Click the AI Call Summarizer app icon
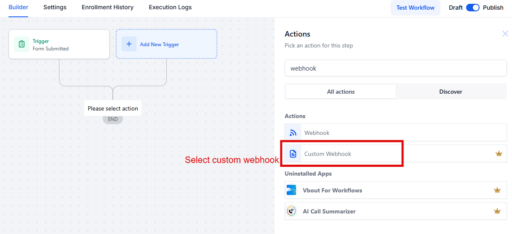This screenshot has height=234, width=512. [291, 211]
